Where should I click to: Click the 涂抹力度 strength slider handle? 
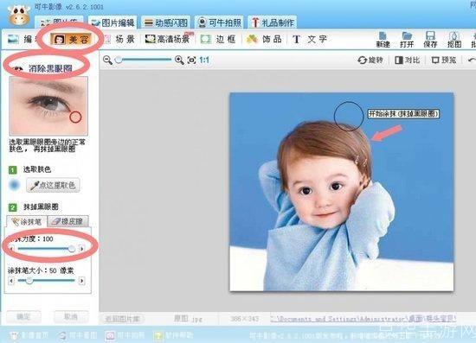tap(71, 249)
